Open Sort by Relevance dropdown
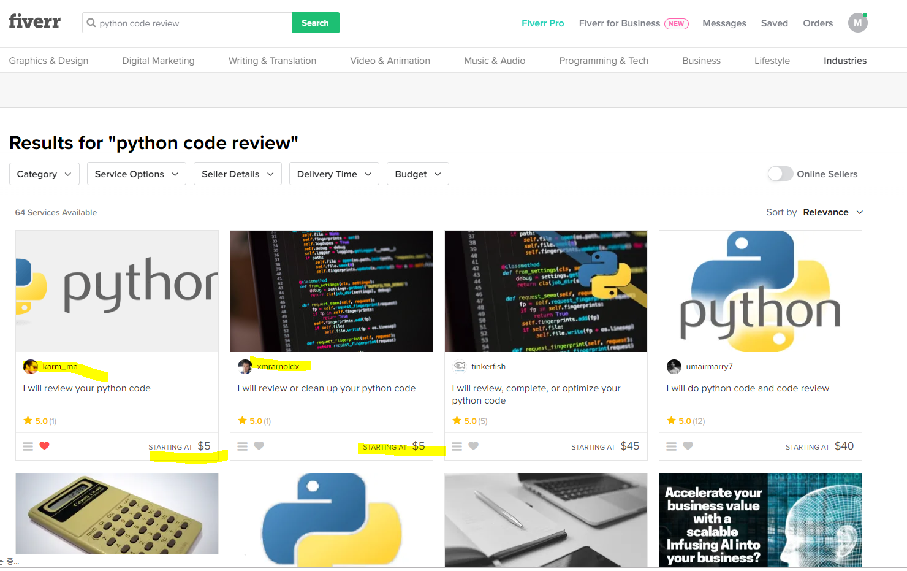 (x=832, y=212)
